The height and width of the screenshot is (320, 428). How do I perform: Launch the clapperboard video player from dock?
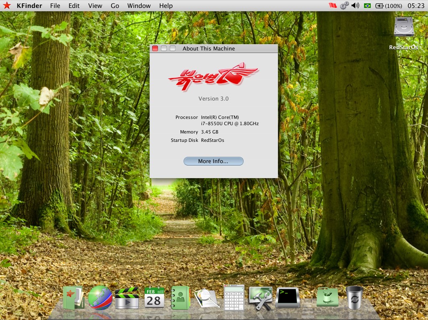[127, 297]
